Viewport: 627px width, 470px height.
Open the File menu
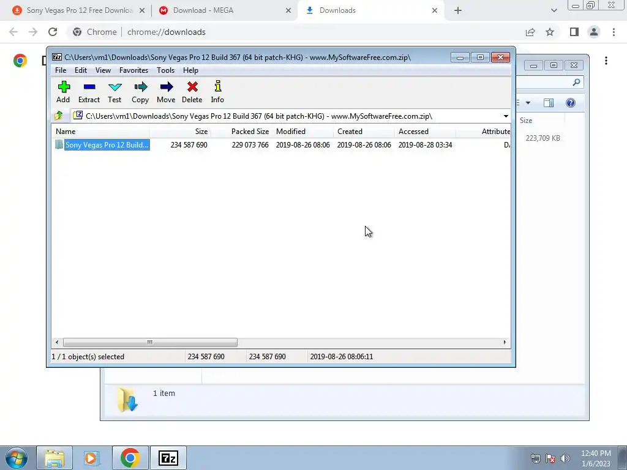tap(61, 70)
